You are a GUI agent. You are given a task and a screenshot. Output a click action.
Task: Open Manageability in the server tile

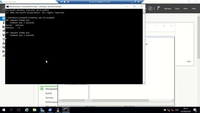(x=51, y=89)
